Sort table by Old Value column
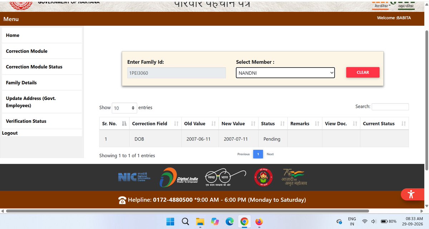The image size is (429, 229). tap(200, 124)
